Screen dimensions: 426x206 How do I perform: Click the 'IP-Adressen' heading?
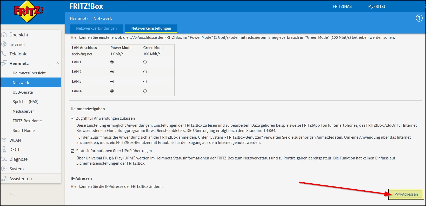pos(81,178)
